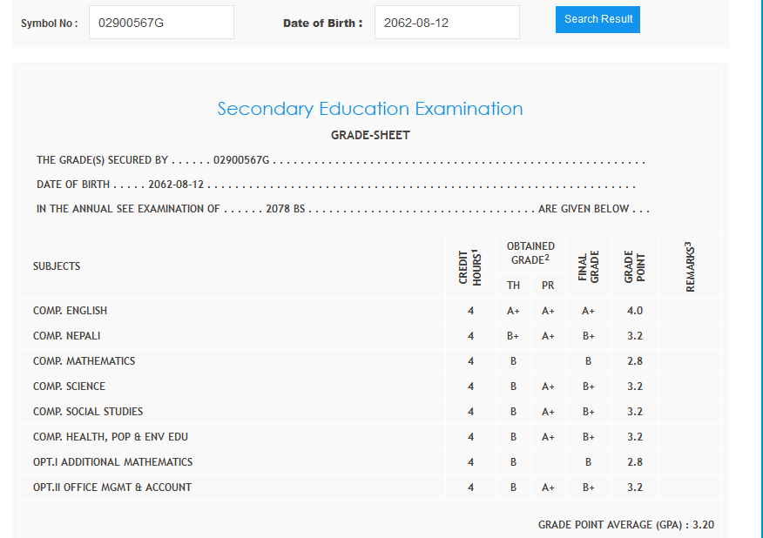This screenshot has width=763, height=538.
Task: Click OPT.II OFFICE MGMT & ACCOUNT subject
Action: pyautogui.click(x=112, y=488)
